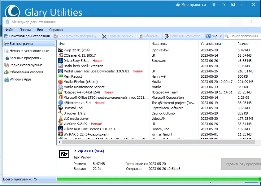Click the Unlocker 1.9.2 wand icon
The width and height of the screenshot is (261, 186).
[x=61, y=113]
